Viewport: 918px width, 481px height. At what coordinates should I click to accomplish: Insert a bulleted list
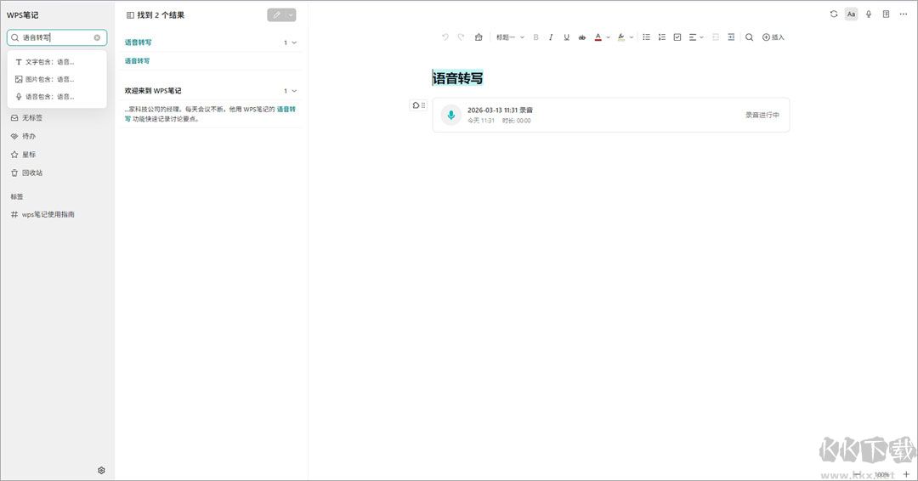point(646,37)
